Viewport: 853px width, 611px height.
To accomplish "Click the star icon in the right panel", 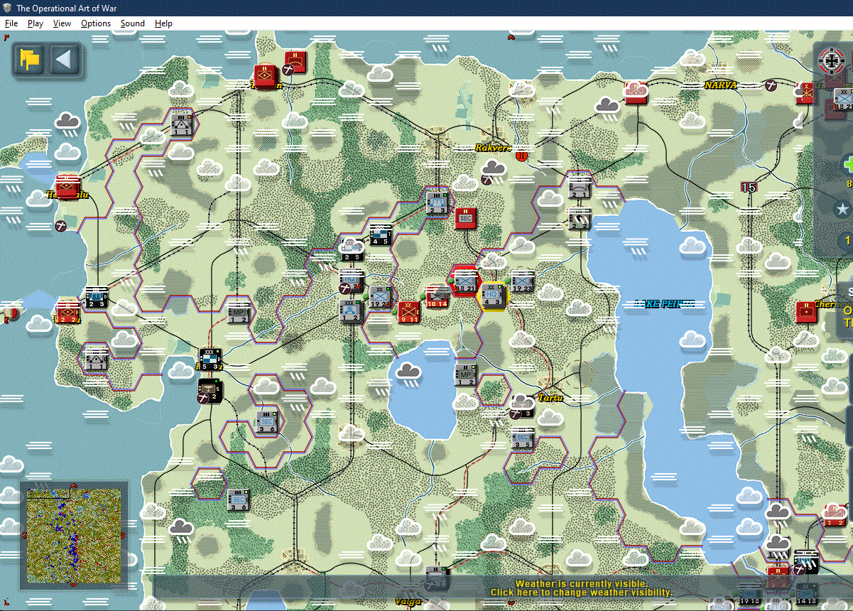I will [843, 209].
